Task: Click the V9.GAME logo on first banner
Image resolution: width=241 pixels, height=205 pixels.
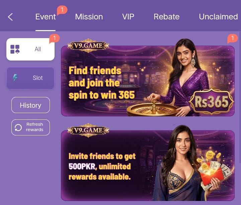Action: (88, 45)
